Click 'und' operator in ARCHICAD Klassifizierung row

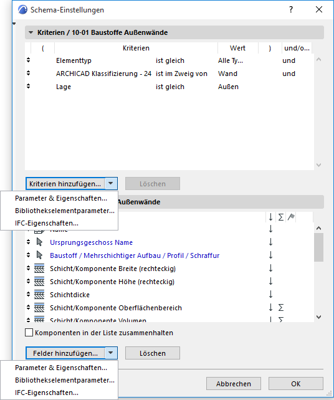(x=289, y=74)
